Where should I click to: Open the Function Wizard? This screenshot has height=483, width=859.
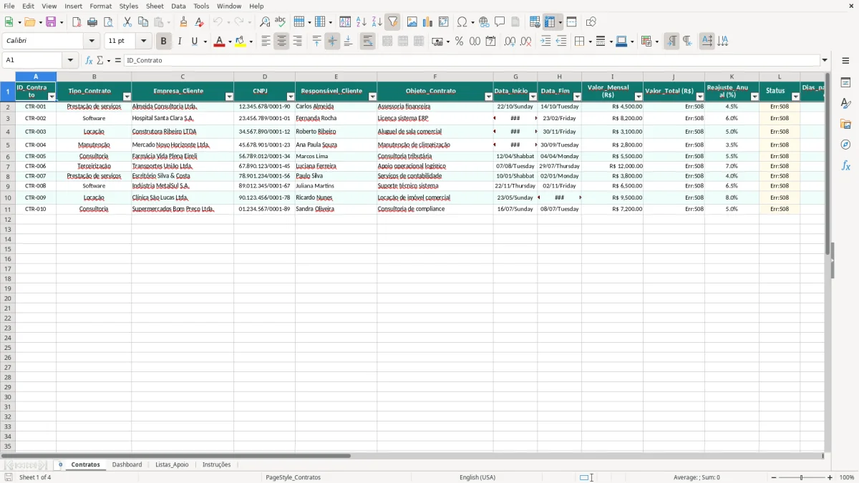click(x=89, y=61)
